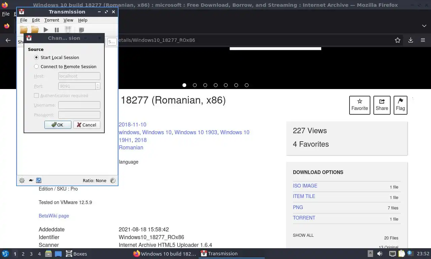Toggle turtle alternative speed limits icon
The width and height of the screenshot is (431, 259).
(x=31, y=180)
